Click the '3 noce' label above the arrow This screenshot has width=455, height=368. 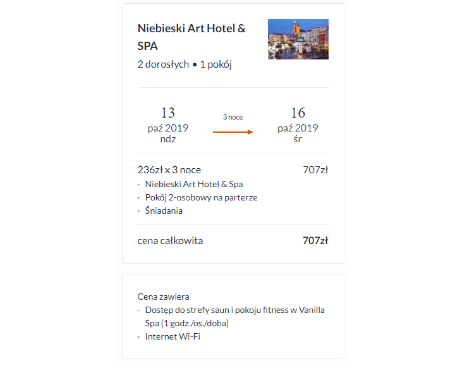[x=233, y=117]
